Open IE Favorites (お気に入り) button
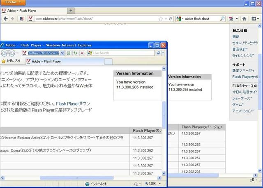263x188 pixels. 11,61
